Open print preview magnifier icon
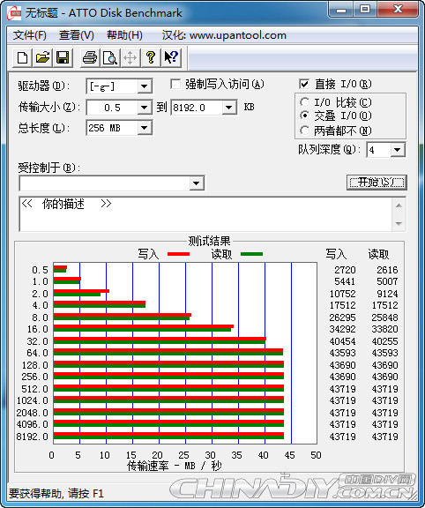425x508 pixels. (x=110, y=58)
